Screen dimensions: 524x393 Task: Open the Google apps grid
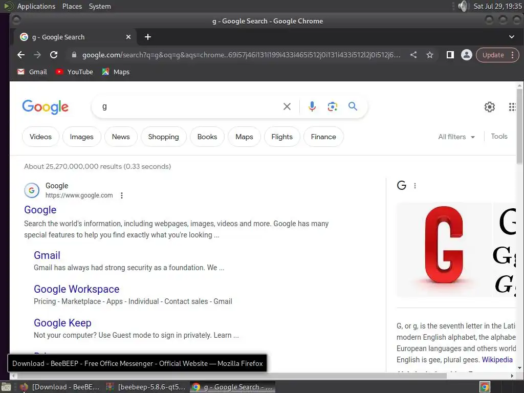point(512,107)
